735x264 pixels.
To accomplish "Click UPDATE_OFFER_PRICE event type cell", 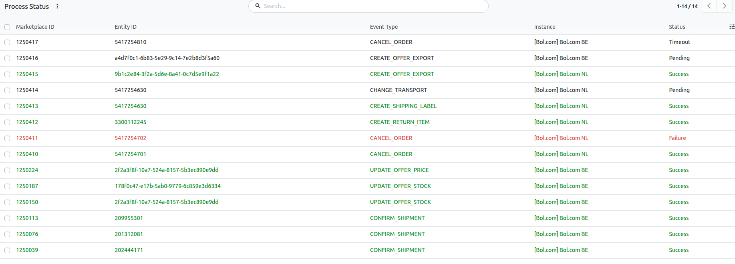I will tap(399, 170).
